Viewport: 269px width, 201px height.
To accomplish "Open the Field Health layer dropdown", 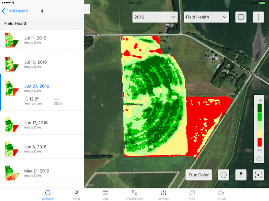I will coord(206,17).
